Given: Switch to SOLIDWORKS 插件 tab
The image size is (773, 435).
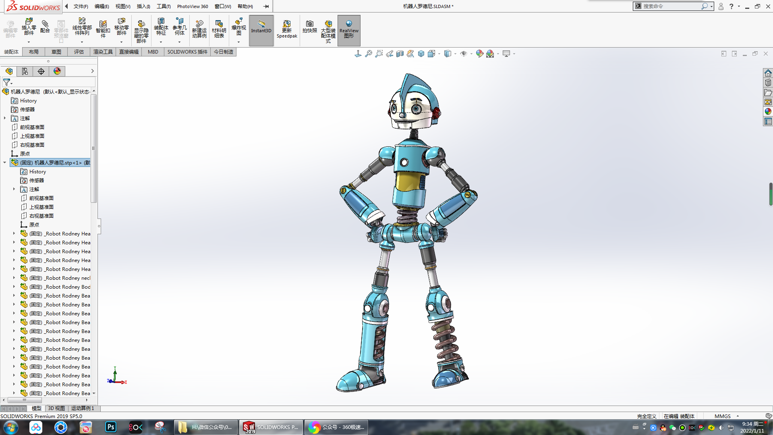Looking at the screenshot, I should click(x=187, y=52).
